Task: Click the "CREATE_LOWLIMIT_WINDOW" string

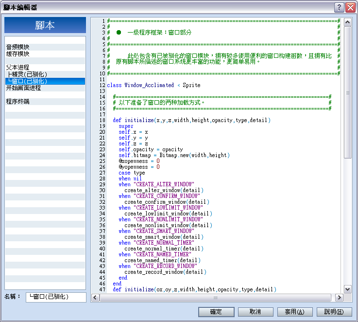Action: 168,208
